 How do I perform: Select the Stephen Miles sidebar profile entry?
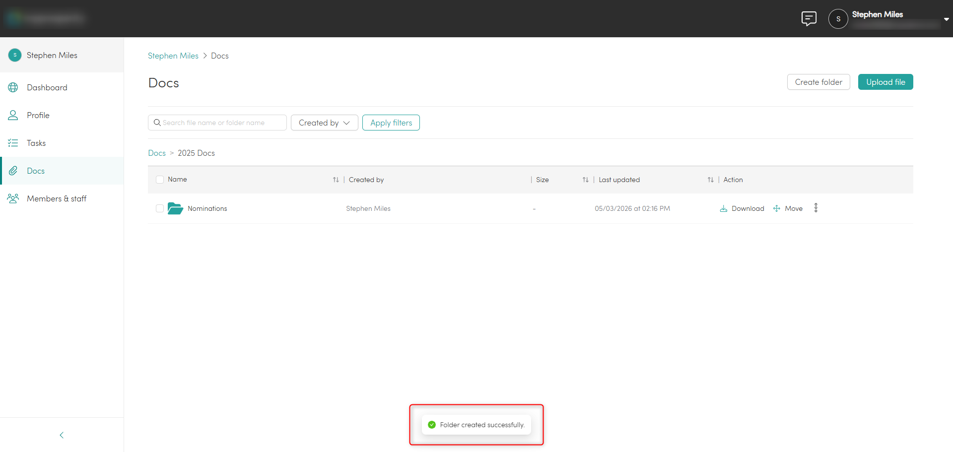tap(62, 55)
